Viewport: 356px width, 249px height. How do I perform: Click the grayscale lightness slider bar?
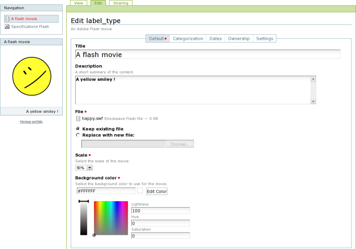pos(84,218)
